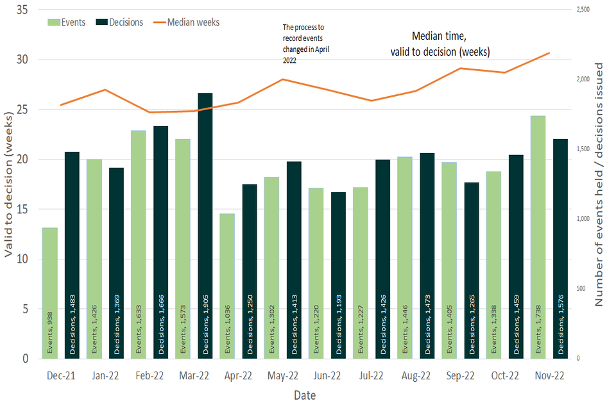Viewport: 616px width, 410px height.
Task: Click the Aug-22 Decisions bar labeled 1,473
Action: point(427,256)
